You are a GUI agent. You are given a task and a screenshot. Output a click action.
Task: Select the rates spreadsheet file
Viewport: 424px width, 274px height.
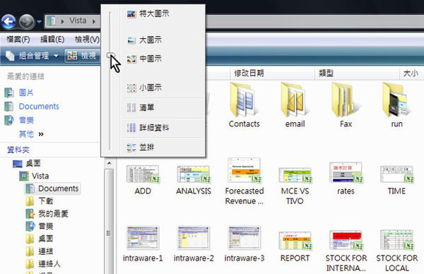[x=346, y=179]
